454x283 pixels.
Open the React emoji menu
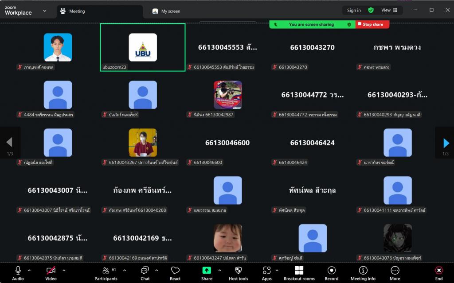tap(175, 273)
